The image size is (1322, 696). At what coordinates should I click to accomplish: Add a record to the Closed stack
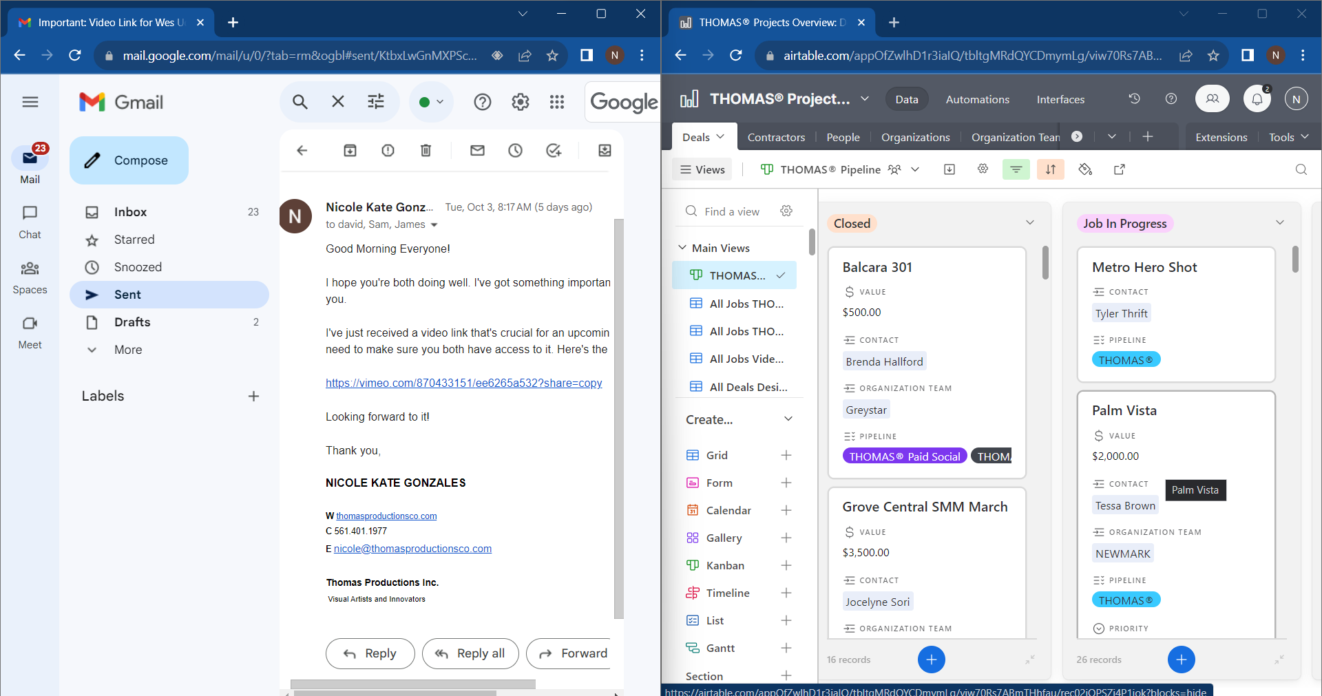932,660
